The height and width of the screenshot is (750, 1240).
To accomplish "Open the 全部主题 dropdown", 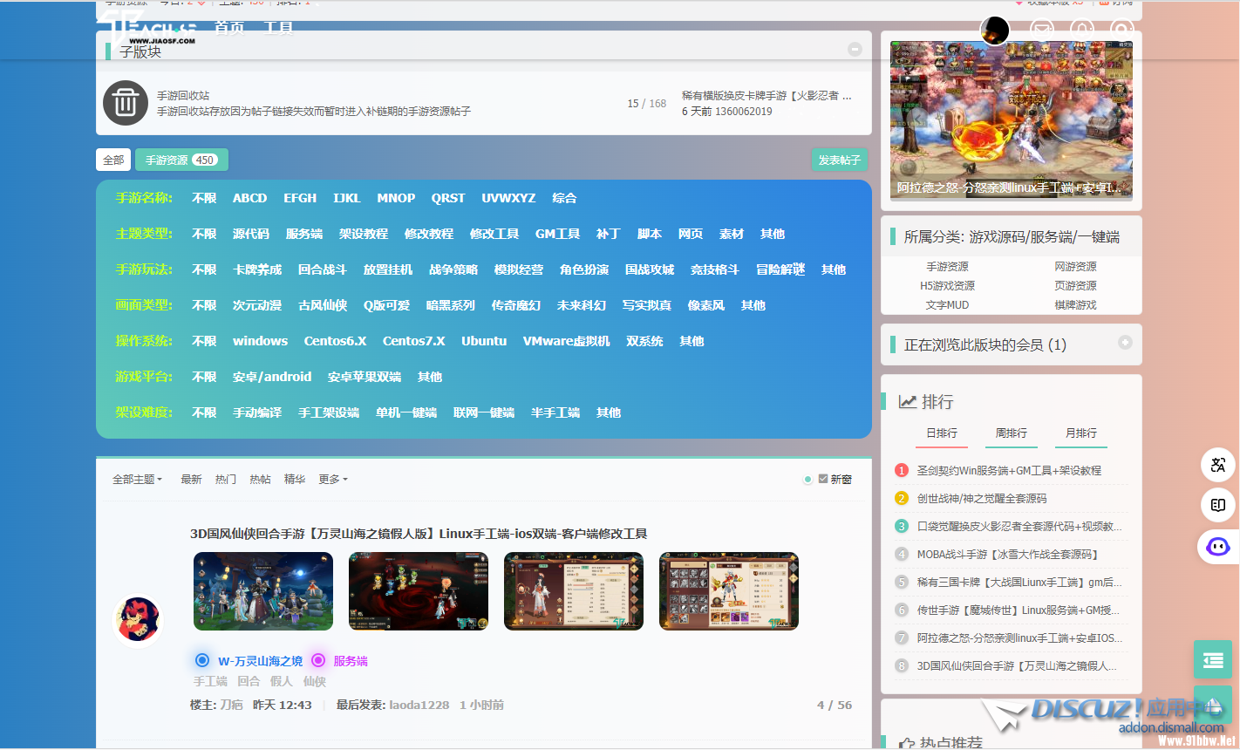I will [137, 480].
